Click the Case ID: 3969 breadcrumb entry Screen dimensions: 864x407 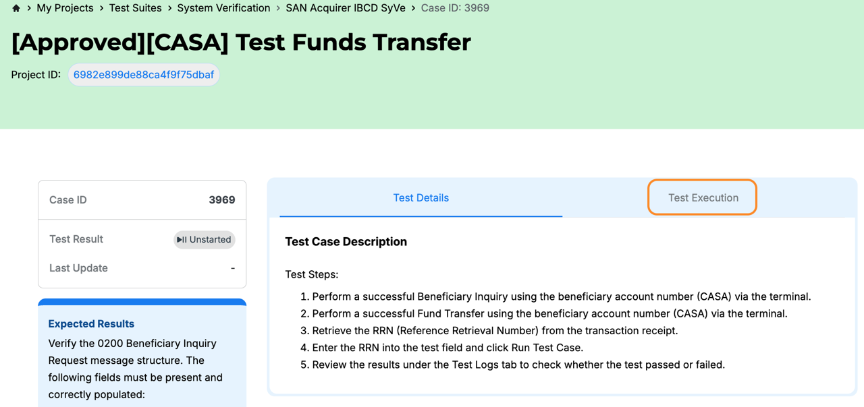[x=455, y=7]
